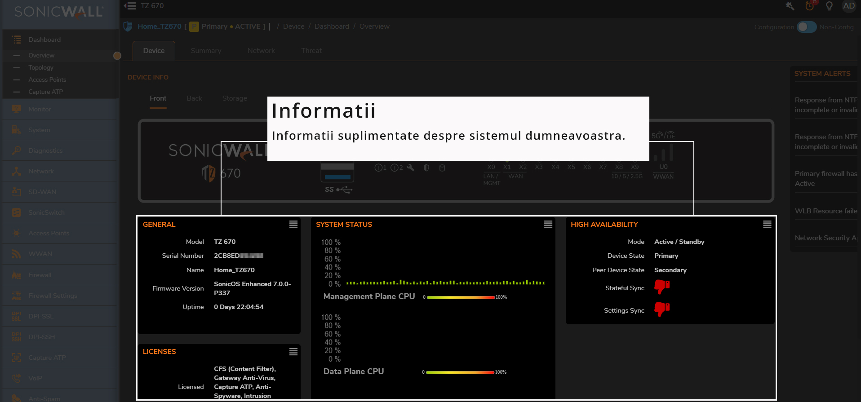Image resolution: width=861 pixels, height=402 pixels.
Task: Click the X0 LAN/MGMT port
Action: pos(491,167)
